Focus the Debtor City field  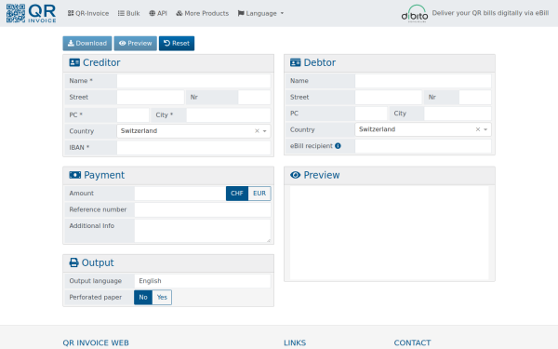tap(458, 114)
